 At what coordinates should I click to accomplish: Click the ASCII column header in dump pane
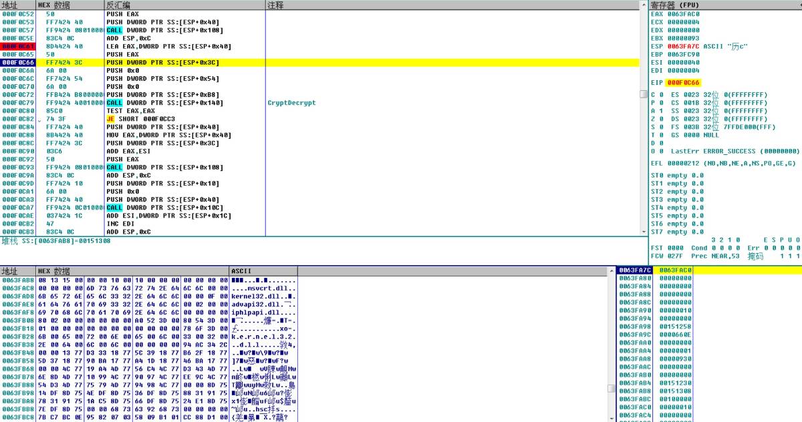263,271
